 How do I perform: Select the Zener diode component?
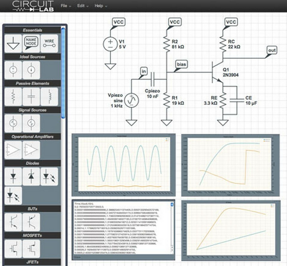[x=31, y=176]
